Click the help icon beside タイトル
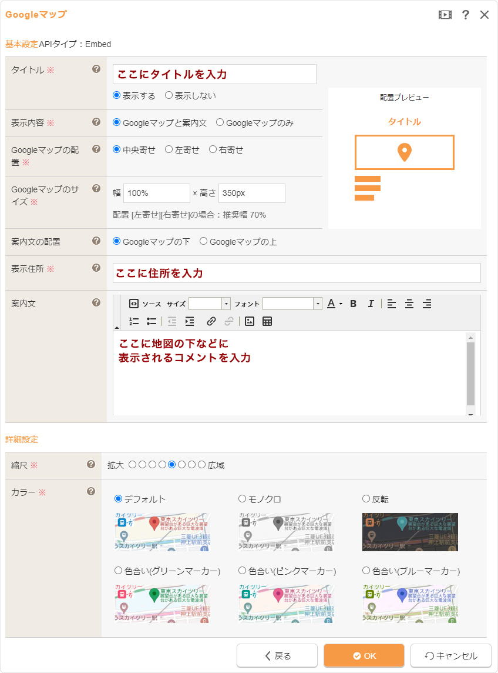This screenshot has width=498, height=673. click(96, 69)
